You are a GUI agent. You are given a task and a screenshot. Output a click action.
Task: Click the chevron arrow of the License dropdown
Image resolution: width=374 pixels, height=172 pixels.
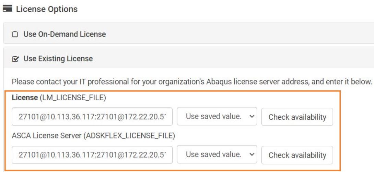coord(252,116)
